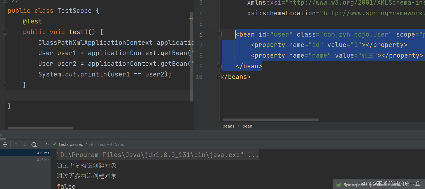425x189 pixels.
Task: Click the @Test annotation
Action: pos(32,21)
